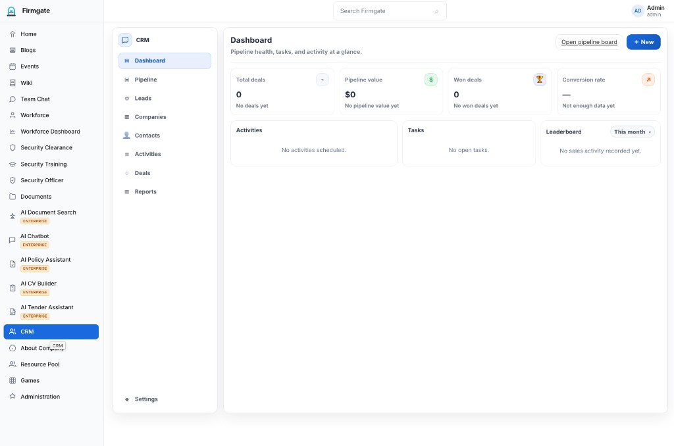Click the Firmgate logo icon
The width and height of the screenshot is (674, 446).
[12, 11]
